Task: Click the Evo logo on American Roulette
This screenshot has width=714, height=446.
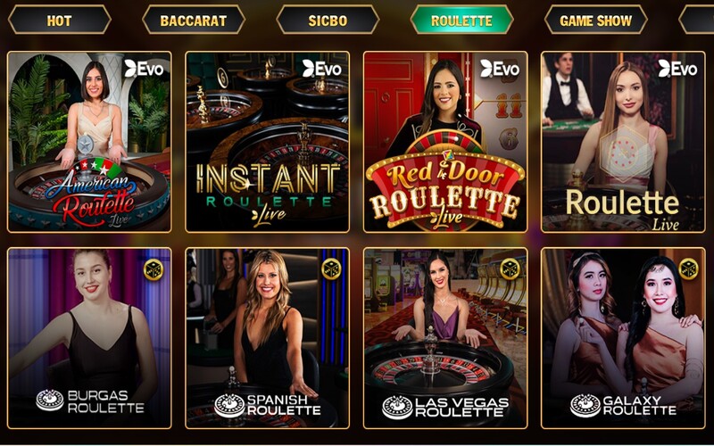Action: tap(144, 69)
